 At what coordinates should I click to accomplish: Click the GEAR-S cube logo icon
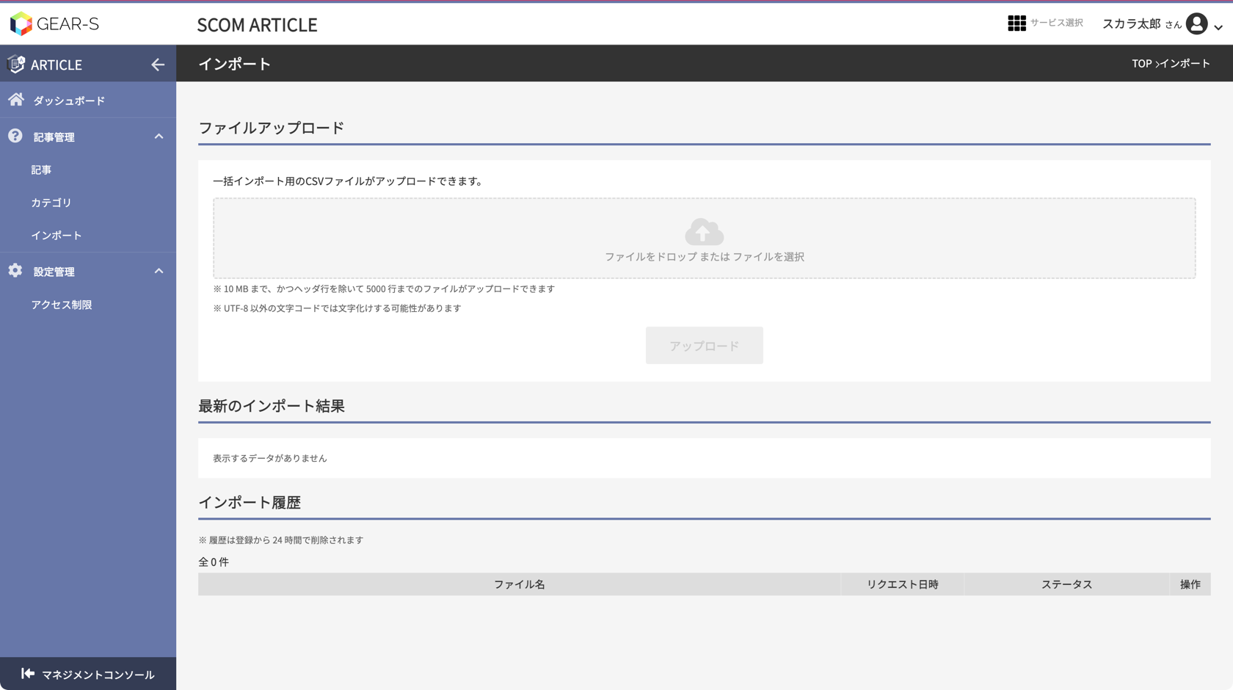(21, 23)
